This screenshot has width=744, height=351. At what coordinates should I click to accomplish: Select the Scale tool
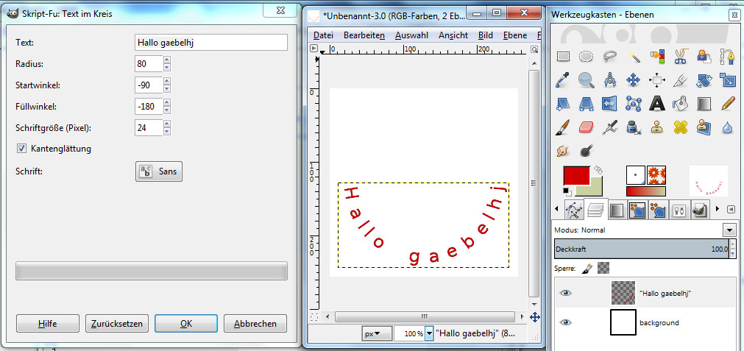tap(727, 80)
